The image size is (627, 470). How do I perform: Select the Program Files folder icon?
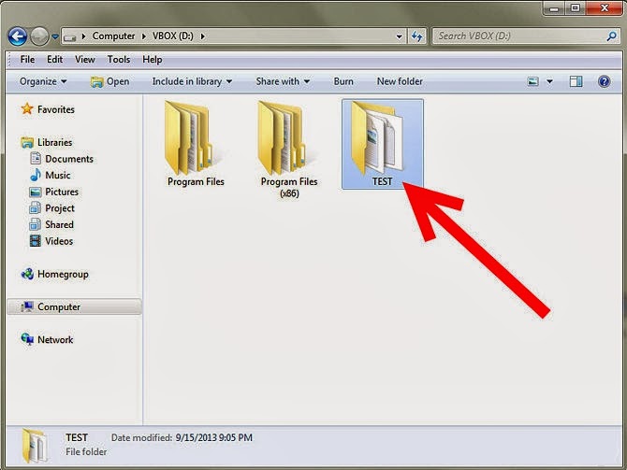point(188,137)
